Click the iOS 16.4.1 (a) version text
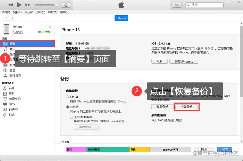The height and width of the screenshot is (161, 243). click(x=160, y=43)
